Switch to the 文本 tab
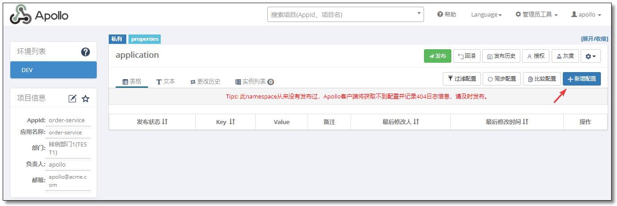617x206 pixels. [x=165, y=82]
